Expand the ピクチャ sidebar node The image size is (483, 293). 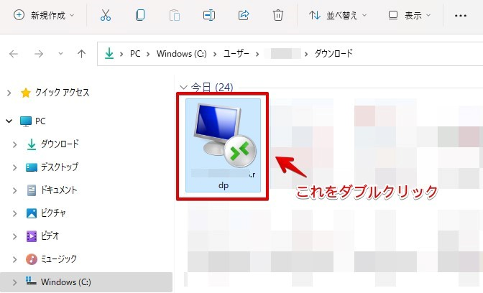click(15, 213)
